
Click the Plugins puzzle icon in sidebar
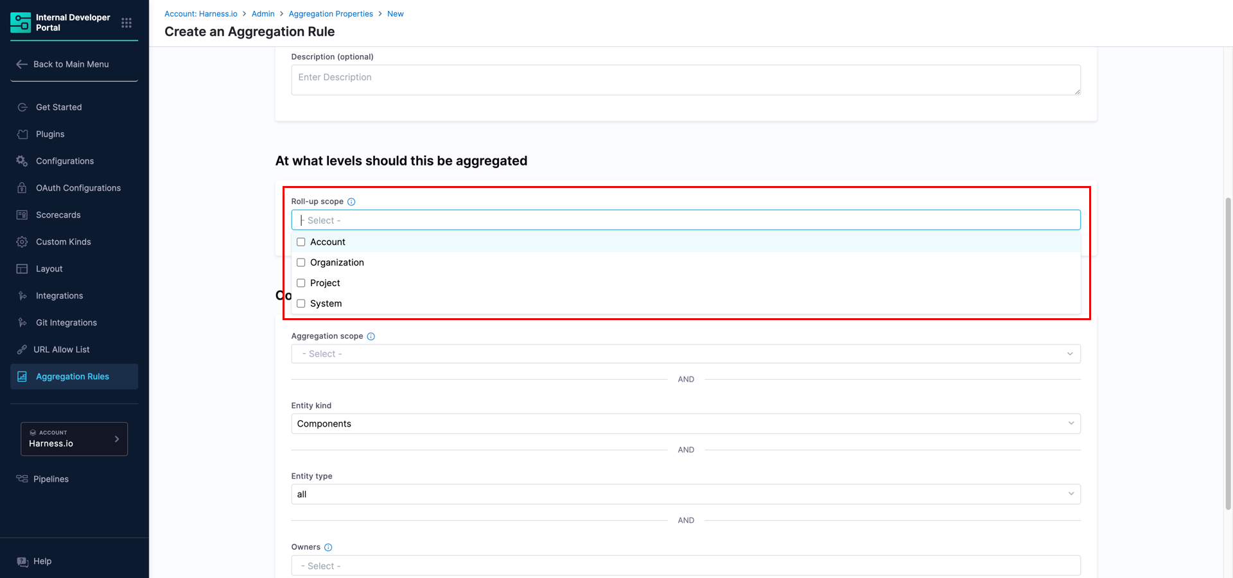22,134
